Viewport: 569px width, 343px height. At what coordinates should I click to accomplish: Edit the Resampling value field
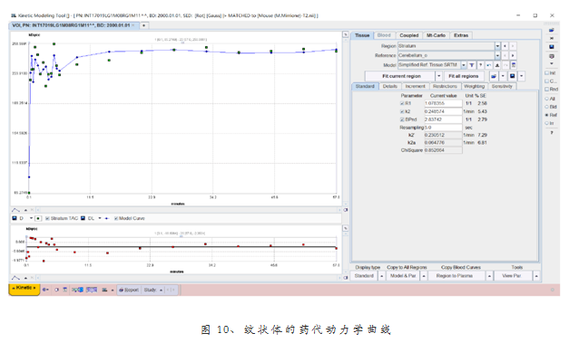[443, 128]
